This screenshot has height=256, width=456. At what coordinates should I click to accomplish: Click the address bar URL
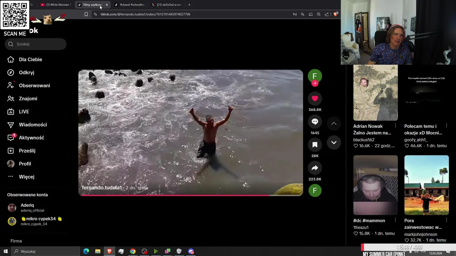(145, 14)
